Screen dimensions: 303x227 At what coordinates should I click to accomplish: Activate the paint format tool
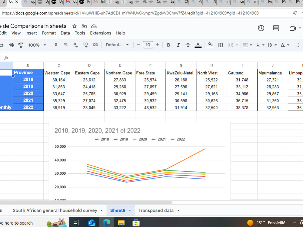point(21,45)
